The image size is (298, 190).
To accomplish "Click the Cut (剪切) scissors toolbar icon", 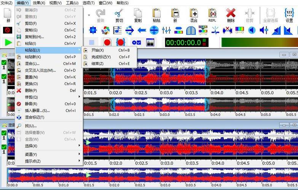I will pyautogui.click(x=119, y=15).
